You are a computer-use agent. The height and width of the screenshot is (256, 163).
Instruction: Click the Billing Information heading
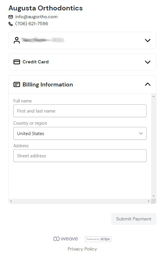pyautogui.click(x=48, y=84)
